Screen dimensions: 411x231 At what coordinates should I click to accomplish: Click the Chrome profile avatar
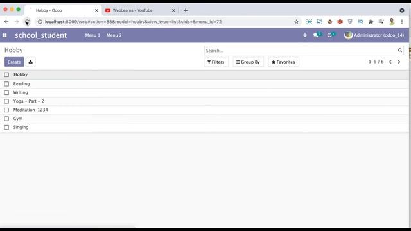[392, 22]
